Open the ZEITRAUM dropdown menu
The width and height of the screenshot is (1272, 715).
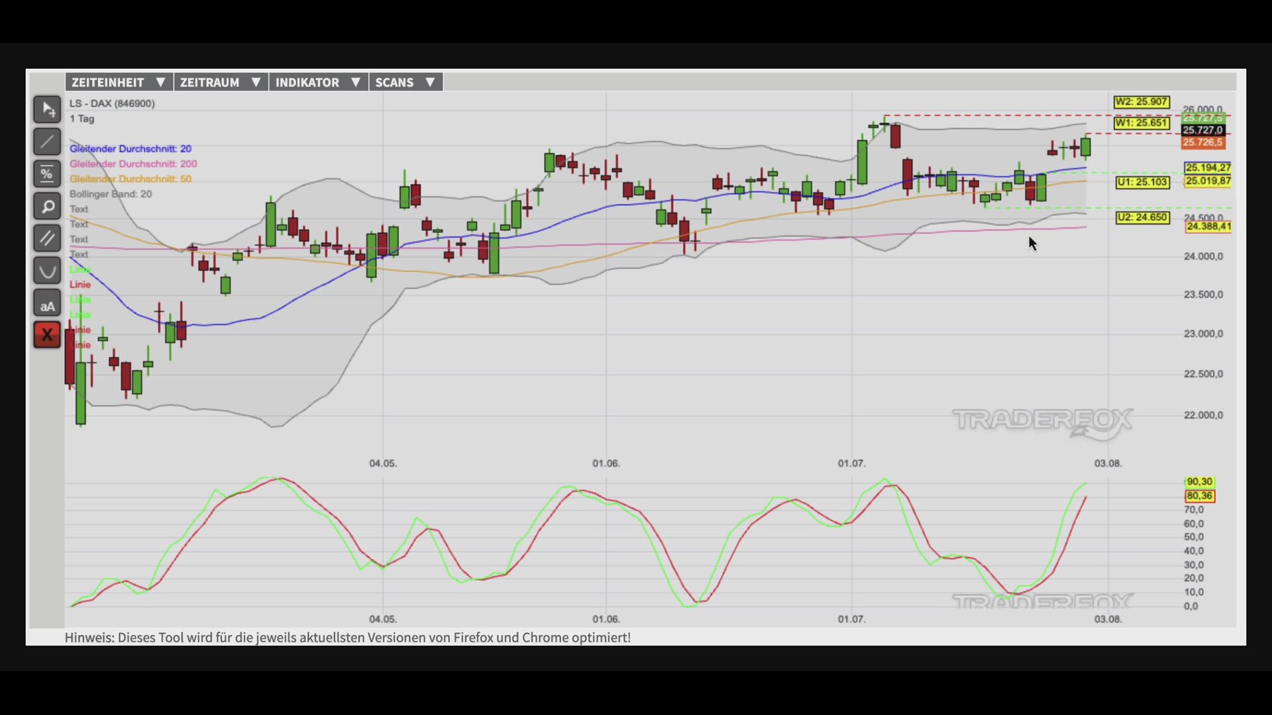221,82
